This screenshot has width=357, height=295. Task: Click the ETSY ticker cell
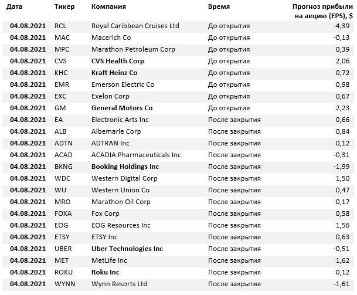click(62, 237)
